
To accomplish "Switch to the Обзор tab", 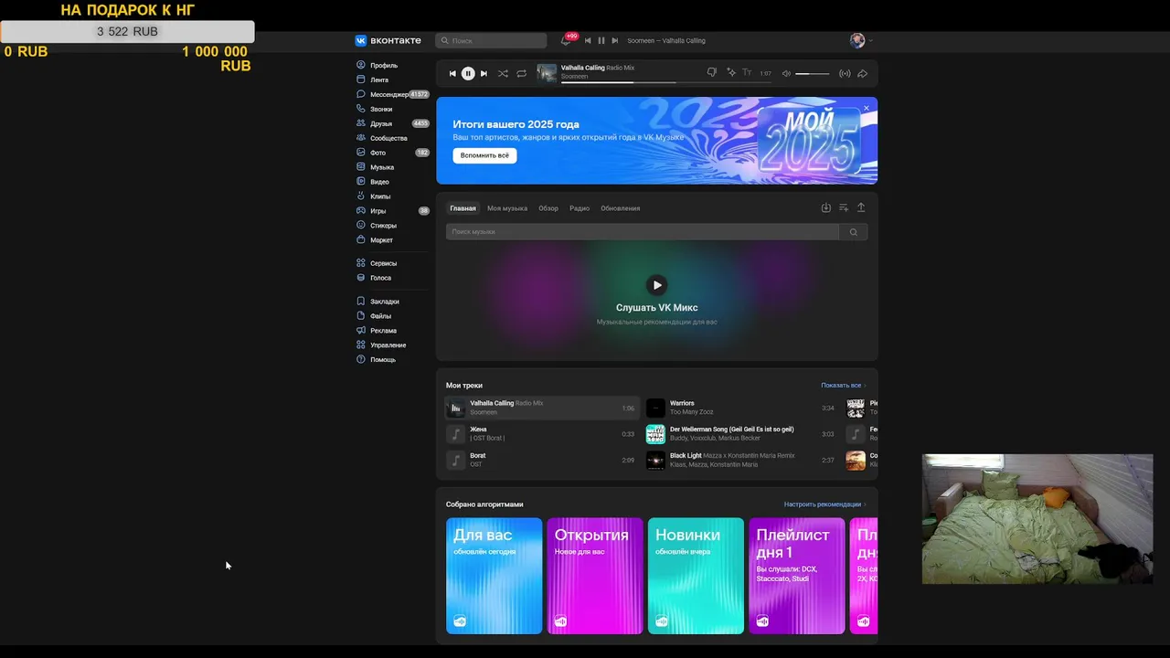I will coord(548,208).
